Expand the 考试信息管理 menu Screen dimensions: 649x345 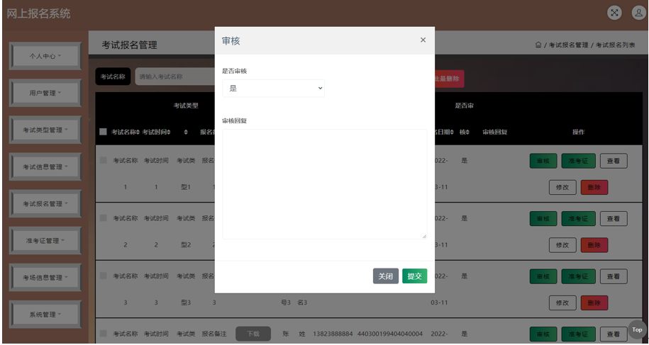click(x=45, y=167)
